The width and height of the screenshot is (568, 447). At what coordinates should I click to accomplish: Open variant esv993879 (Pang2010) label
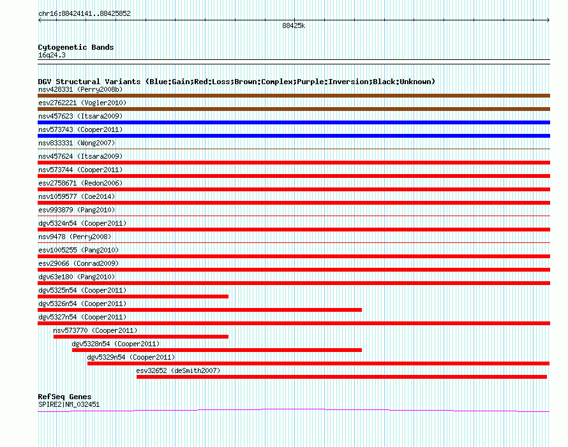tap(77, 210)
